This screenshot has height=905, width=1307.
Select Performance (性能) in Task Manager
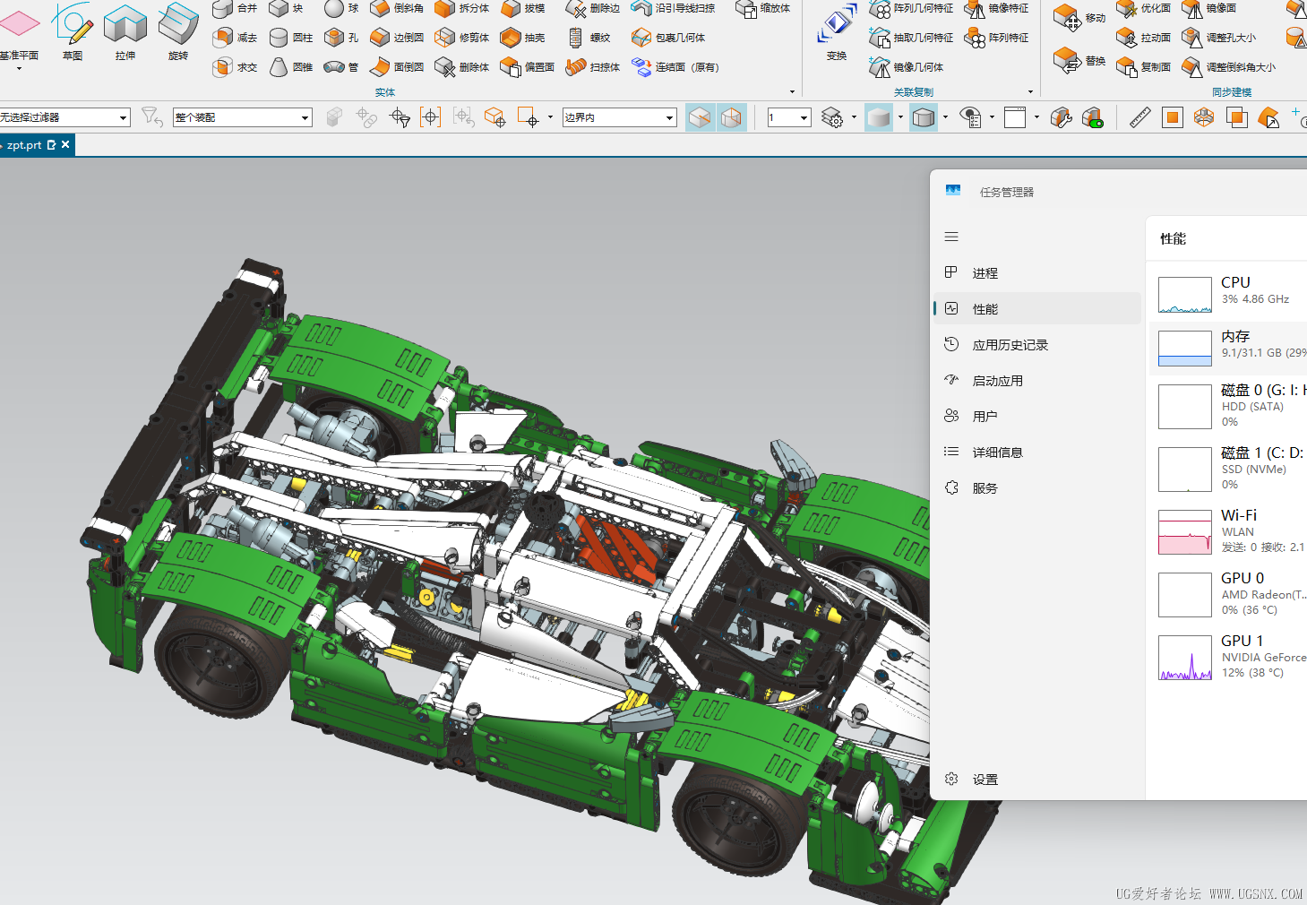(x=1037, y=308)
